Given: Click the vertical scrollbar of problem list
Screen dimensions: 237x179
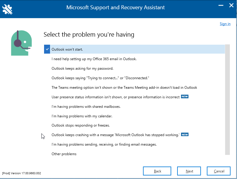Looking at the screenshot, I should [227, 99].
